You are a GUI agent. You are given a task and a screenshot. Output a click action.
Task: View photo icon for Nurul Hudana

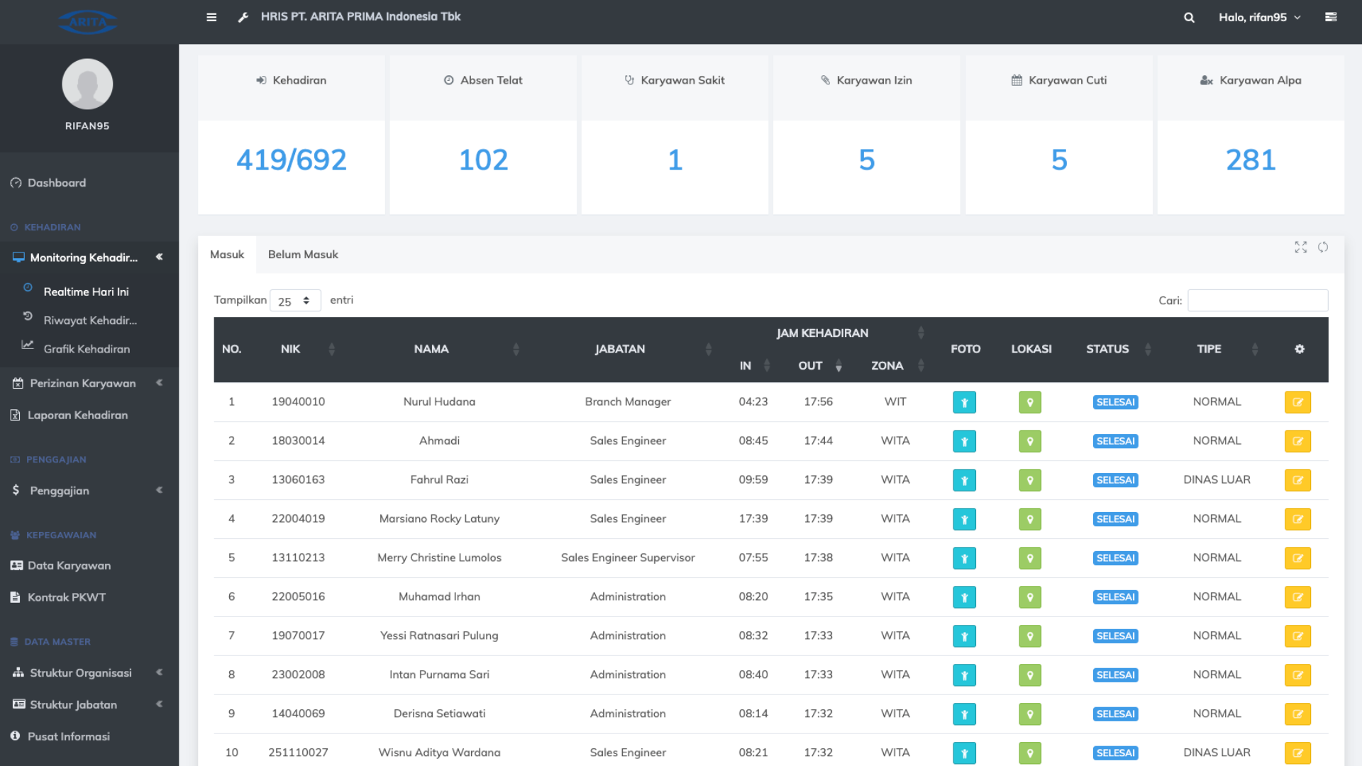[964, 402]
